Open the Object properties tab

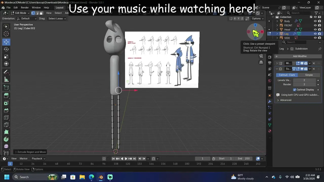tap(270, 95)
